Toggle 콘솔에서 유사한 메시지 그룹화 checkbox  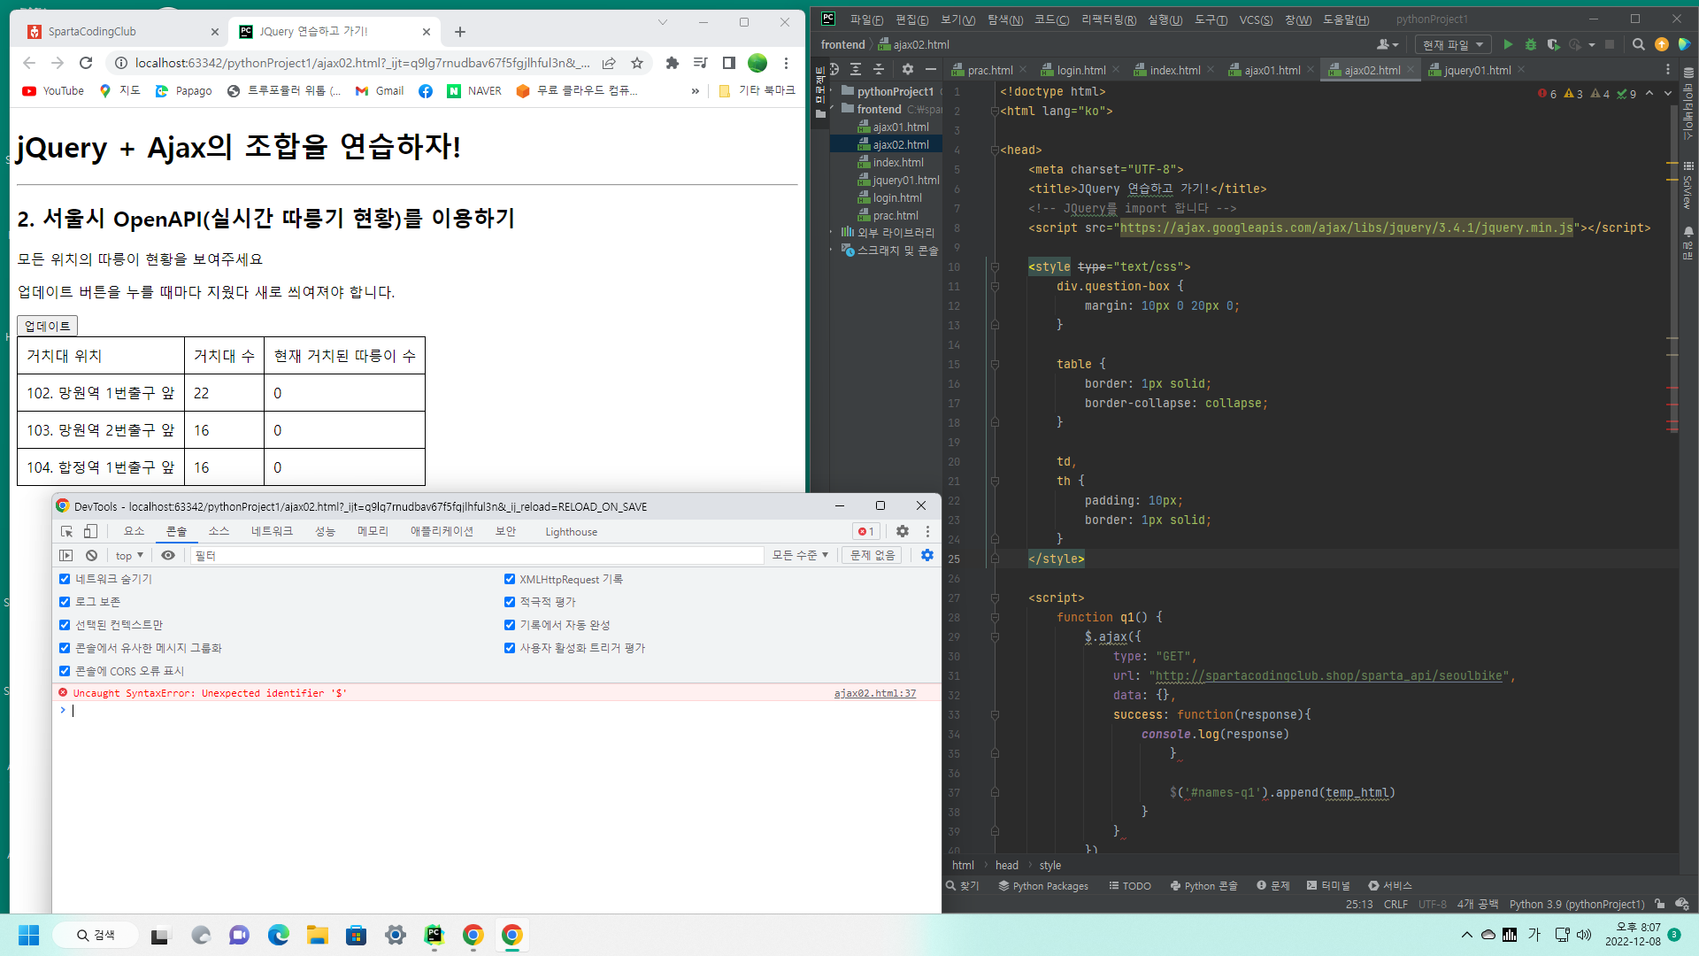pyautogui.click(x=65, y=648)
